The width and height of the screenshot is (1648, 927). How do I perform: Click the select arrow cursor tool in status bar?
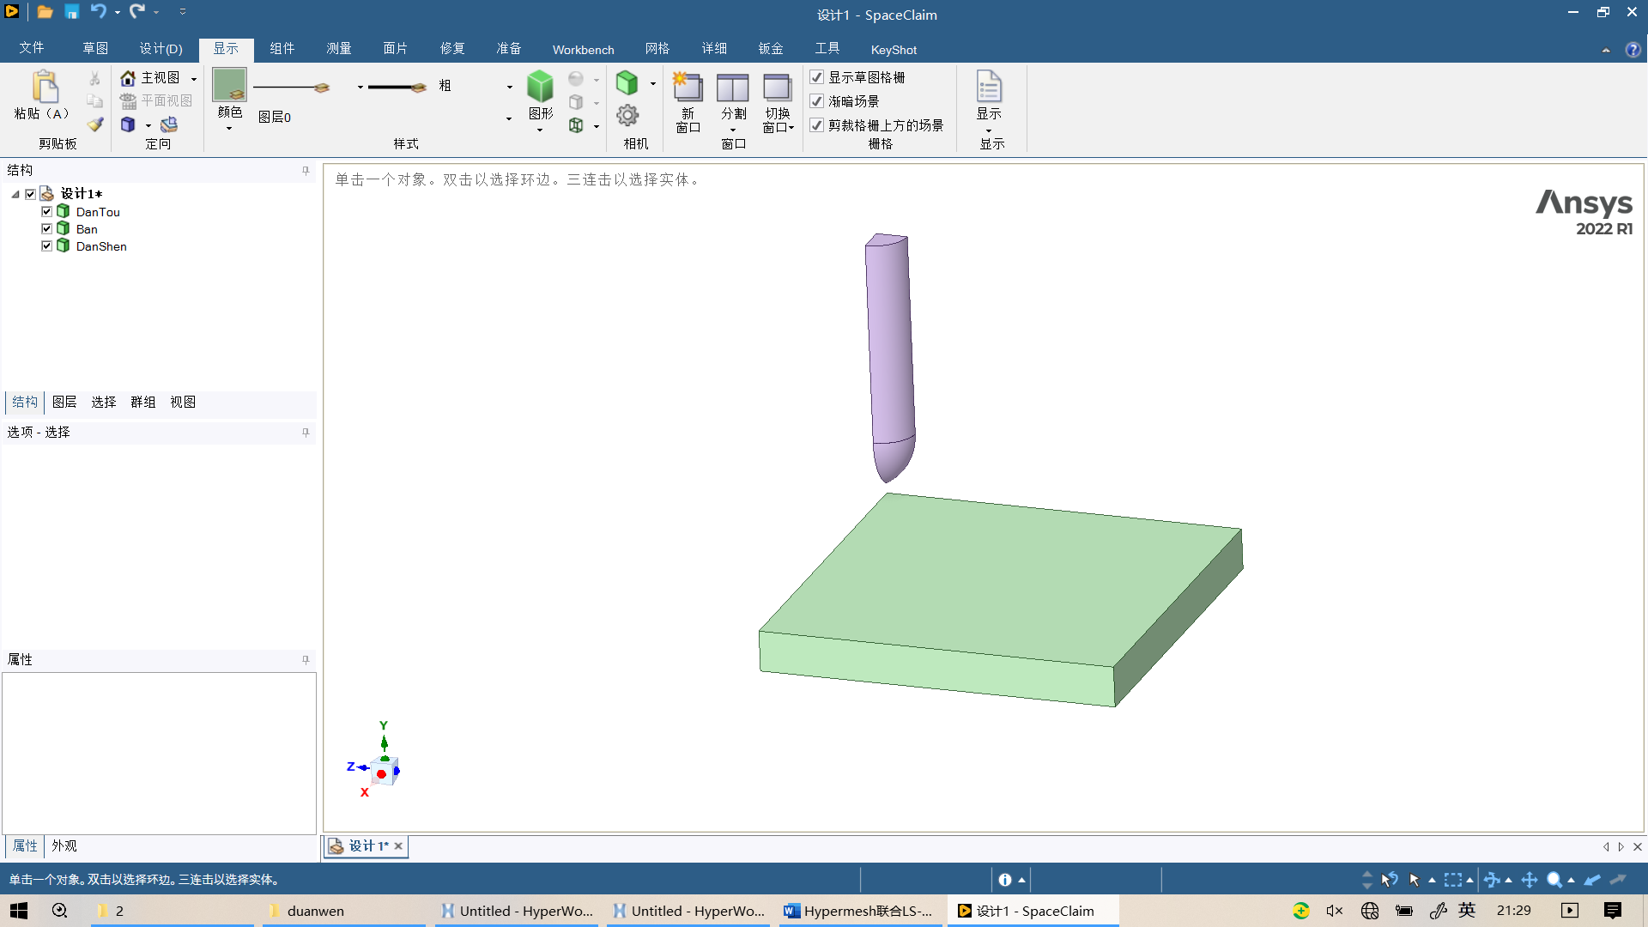1415,880
